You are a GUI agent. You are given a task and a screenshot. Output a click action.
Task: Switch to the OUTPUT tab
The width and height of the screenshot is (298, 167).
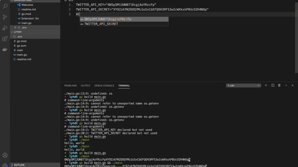click(x=86, y=85)
